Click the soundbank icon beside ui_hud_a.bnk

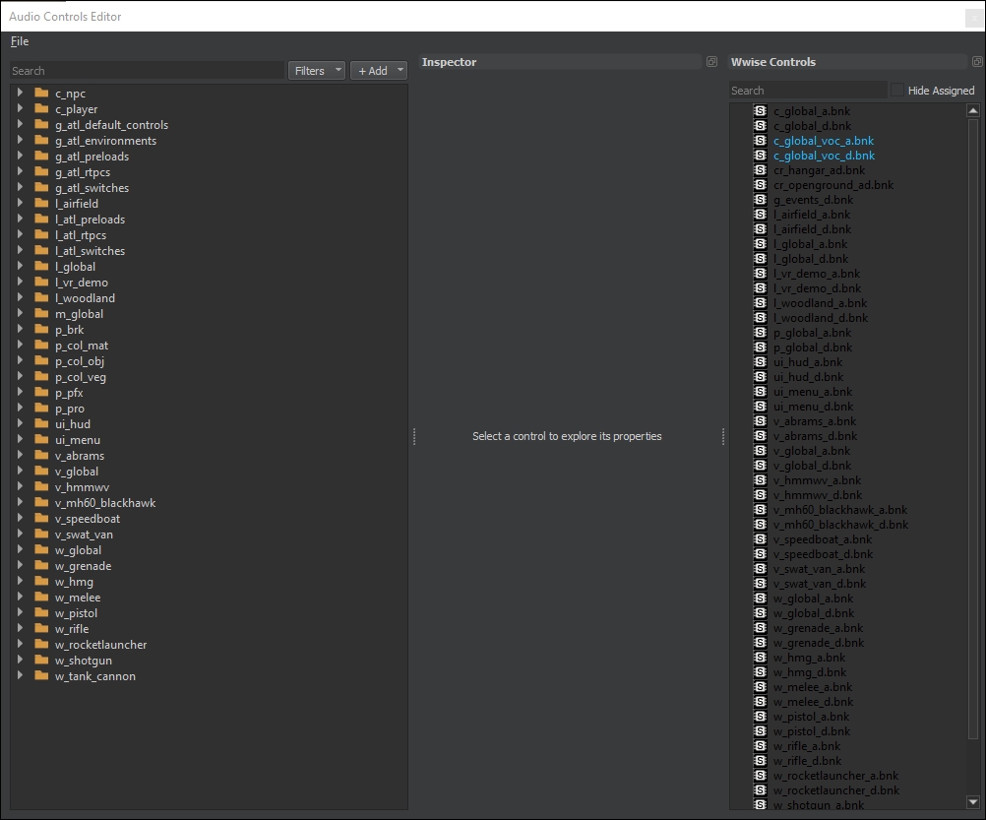pyautogui.click(x=761, y=362)
